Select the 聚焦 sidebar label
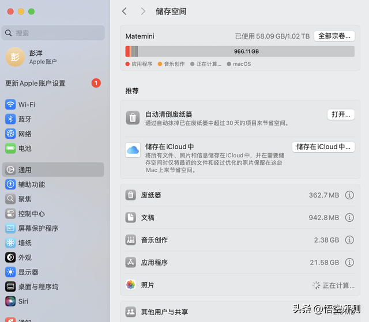This screenshot has height=322, width=369. [25, 199]
